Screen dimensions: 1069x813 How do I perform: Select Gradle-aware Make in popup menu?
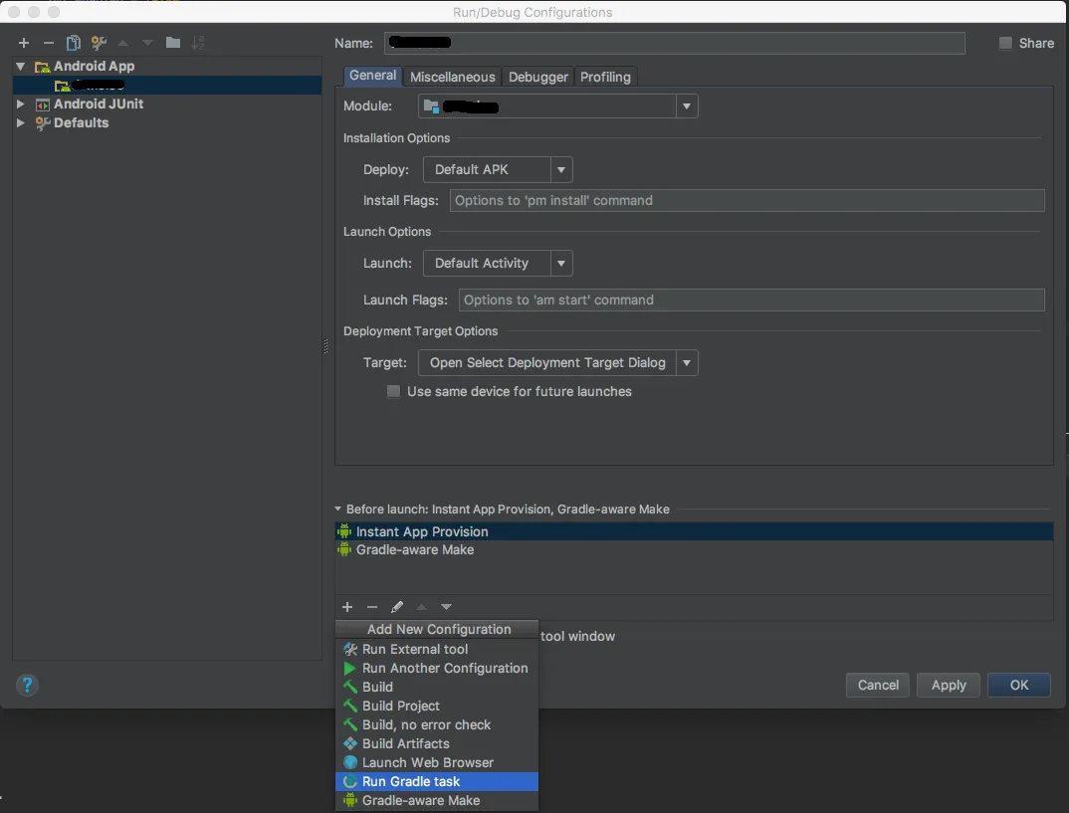click(437, 801)
